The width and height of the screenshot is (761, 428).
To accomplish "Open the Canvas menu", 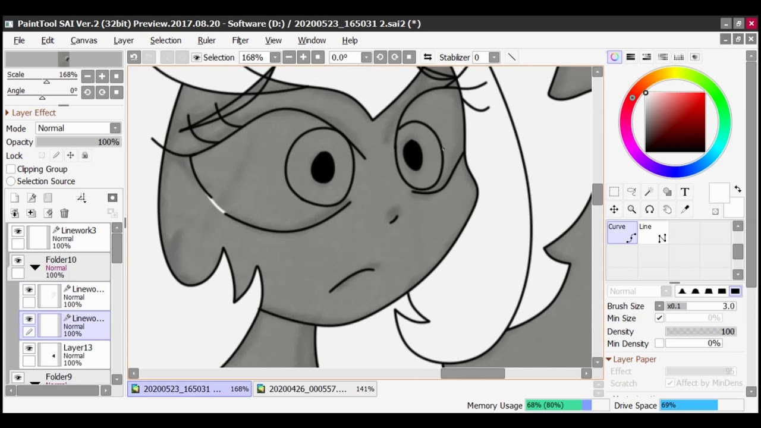I will 84,40.
